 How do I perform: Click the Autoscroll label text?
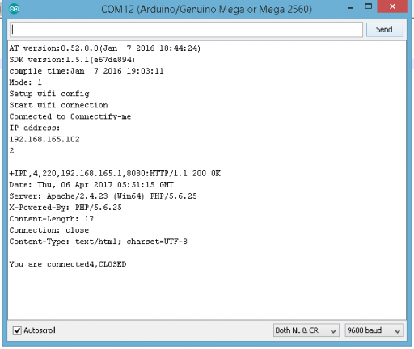[40, 330]
